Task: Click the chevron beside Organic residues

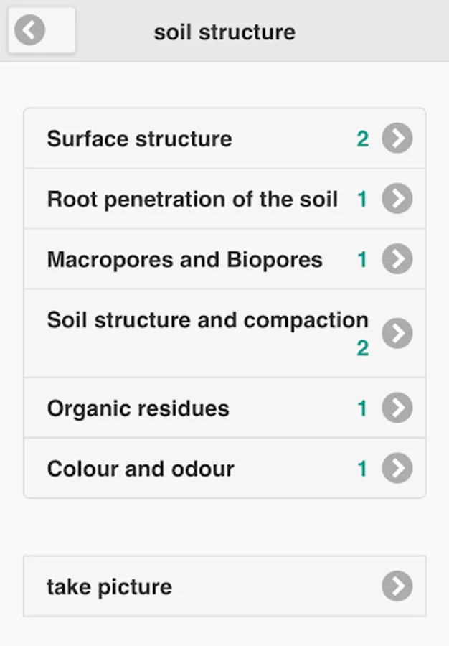Action: [397, 408]
